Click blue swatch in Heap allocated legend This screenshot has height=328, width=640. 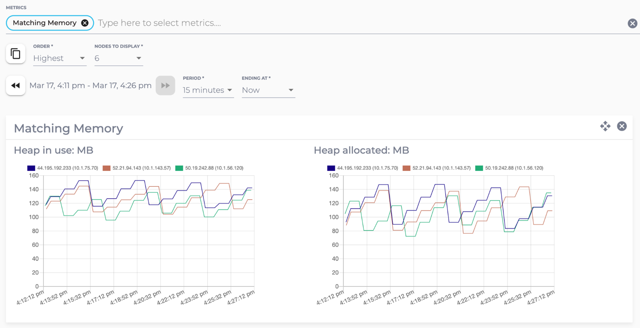point(331,168)
